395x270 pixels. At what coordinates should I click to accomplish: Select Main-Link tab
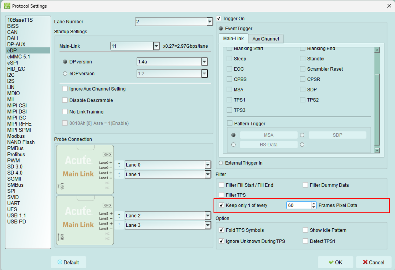pyautogui.click(x=233, y=38)
